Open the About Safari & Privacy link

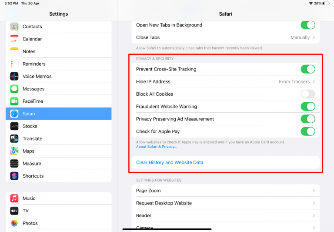(157, 147)
